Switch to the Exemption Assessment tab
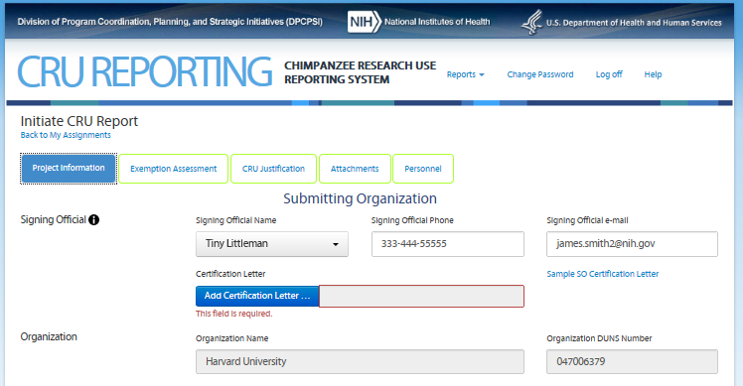 [x=174, y=169]
